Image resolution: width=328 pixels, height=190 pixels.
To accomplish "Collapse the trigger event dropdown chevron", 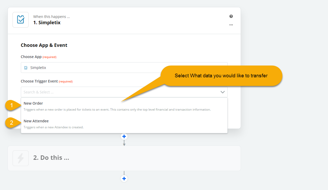I will (x=222, y=92).
